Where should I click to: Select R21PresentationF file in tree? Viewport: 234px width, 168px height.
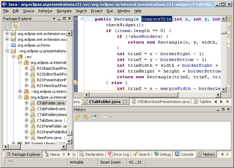click(52, 80)
